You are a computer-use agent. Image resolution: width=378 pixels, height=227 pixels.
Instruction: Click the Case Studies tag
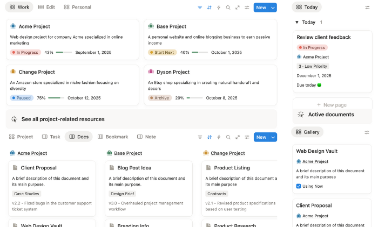pyautogui.click(x=26, y=194)
